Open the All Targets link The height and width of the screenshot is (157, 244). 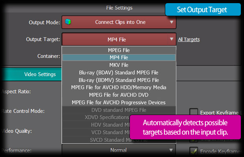pos(189,39)
